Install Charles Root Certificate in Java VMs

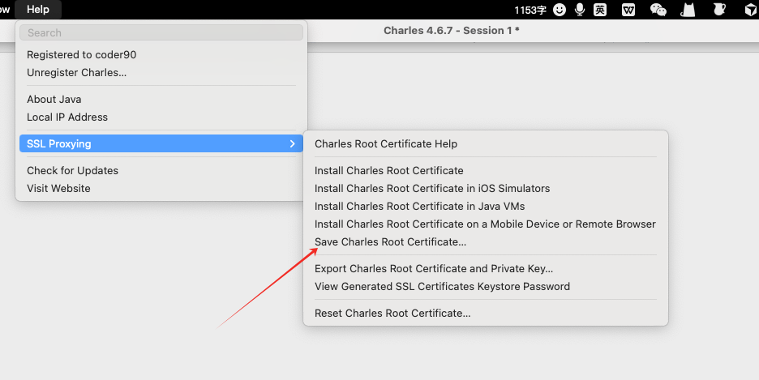click(486, 206)
